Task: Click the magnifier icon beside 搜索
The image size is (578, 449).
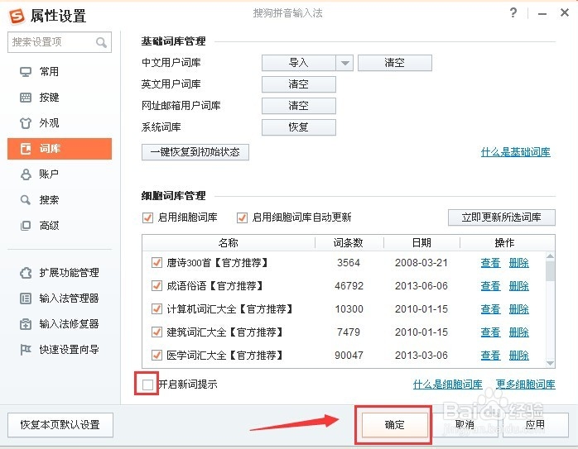Action: tap(26, 200)
